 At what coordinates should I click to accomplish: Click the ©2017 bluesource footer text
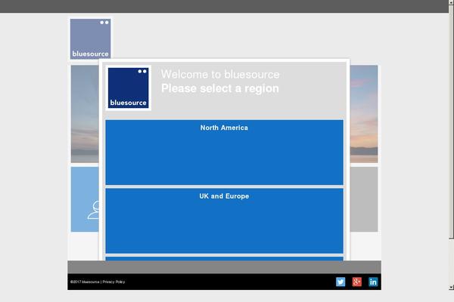point(85,282)
